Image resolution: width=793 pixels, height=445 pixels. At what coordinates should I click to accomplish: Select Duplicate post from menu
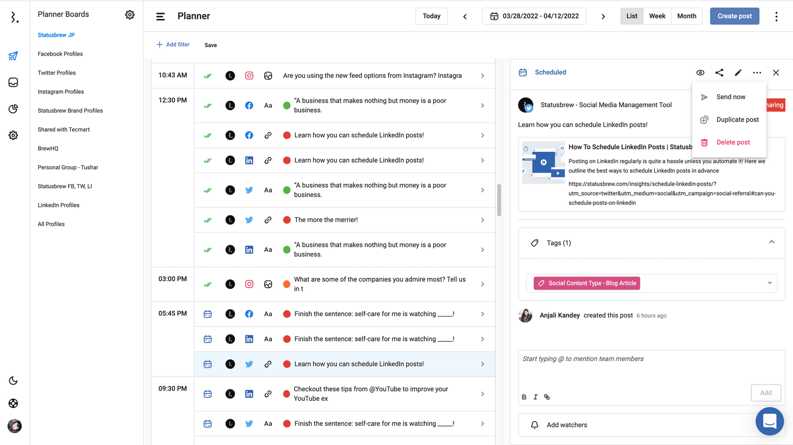737,120
